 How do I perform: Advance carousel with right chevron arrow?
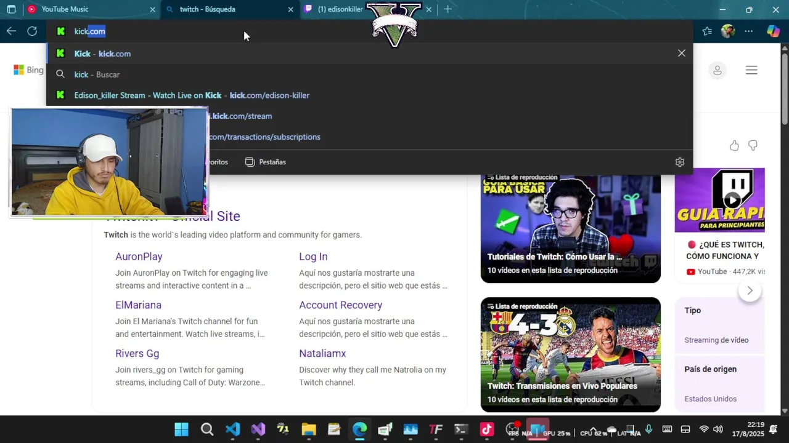(750, 290)
